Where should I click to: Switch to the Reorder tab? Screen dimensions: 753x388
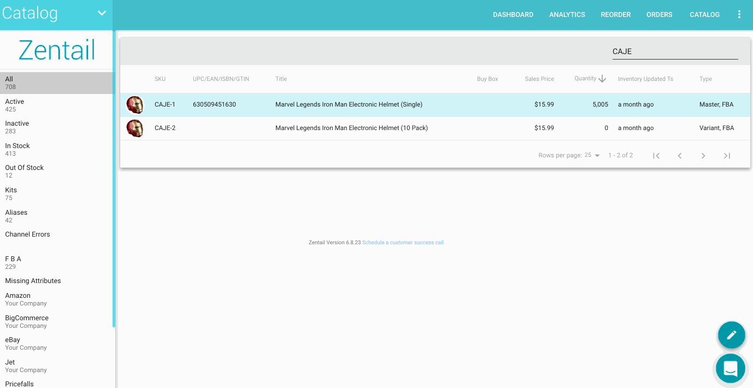(x=616, y=15)
